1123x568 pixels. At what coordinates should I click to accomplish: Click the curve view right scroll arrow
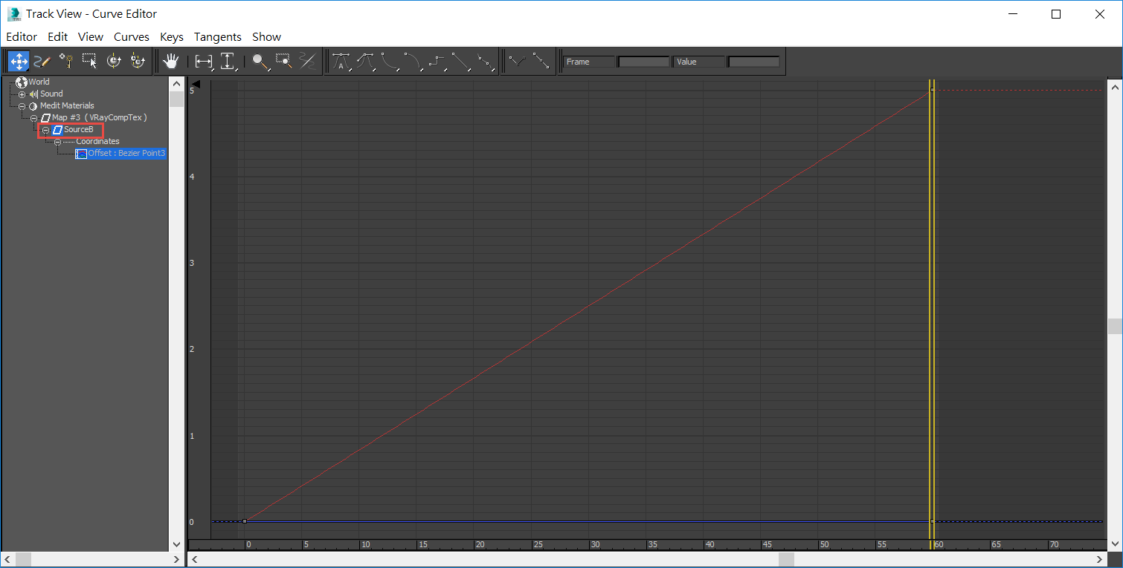(1098, 559)
